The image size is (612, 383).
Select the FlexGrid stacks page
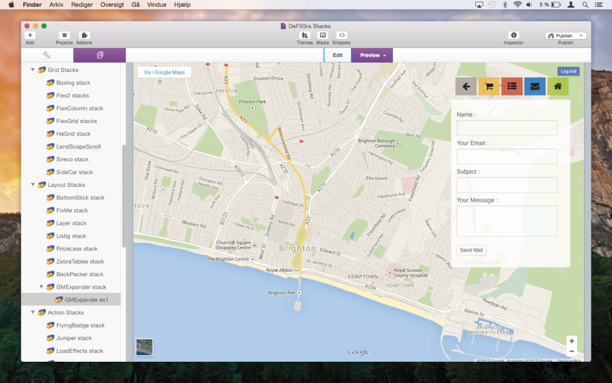click(x=76, y=121)
